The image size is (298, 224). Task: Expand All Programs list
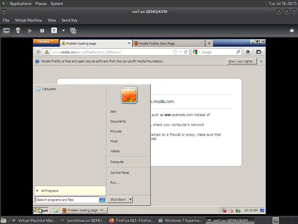(70, 191)
